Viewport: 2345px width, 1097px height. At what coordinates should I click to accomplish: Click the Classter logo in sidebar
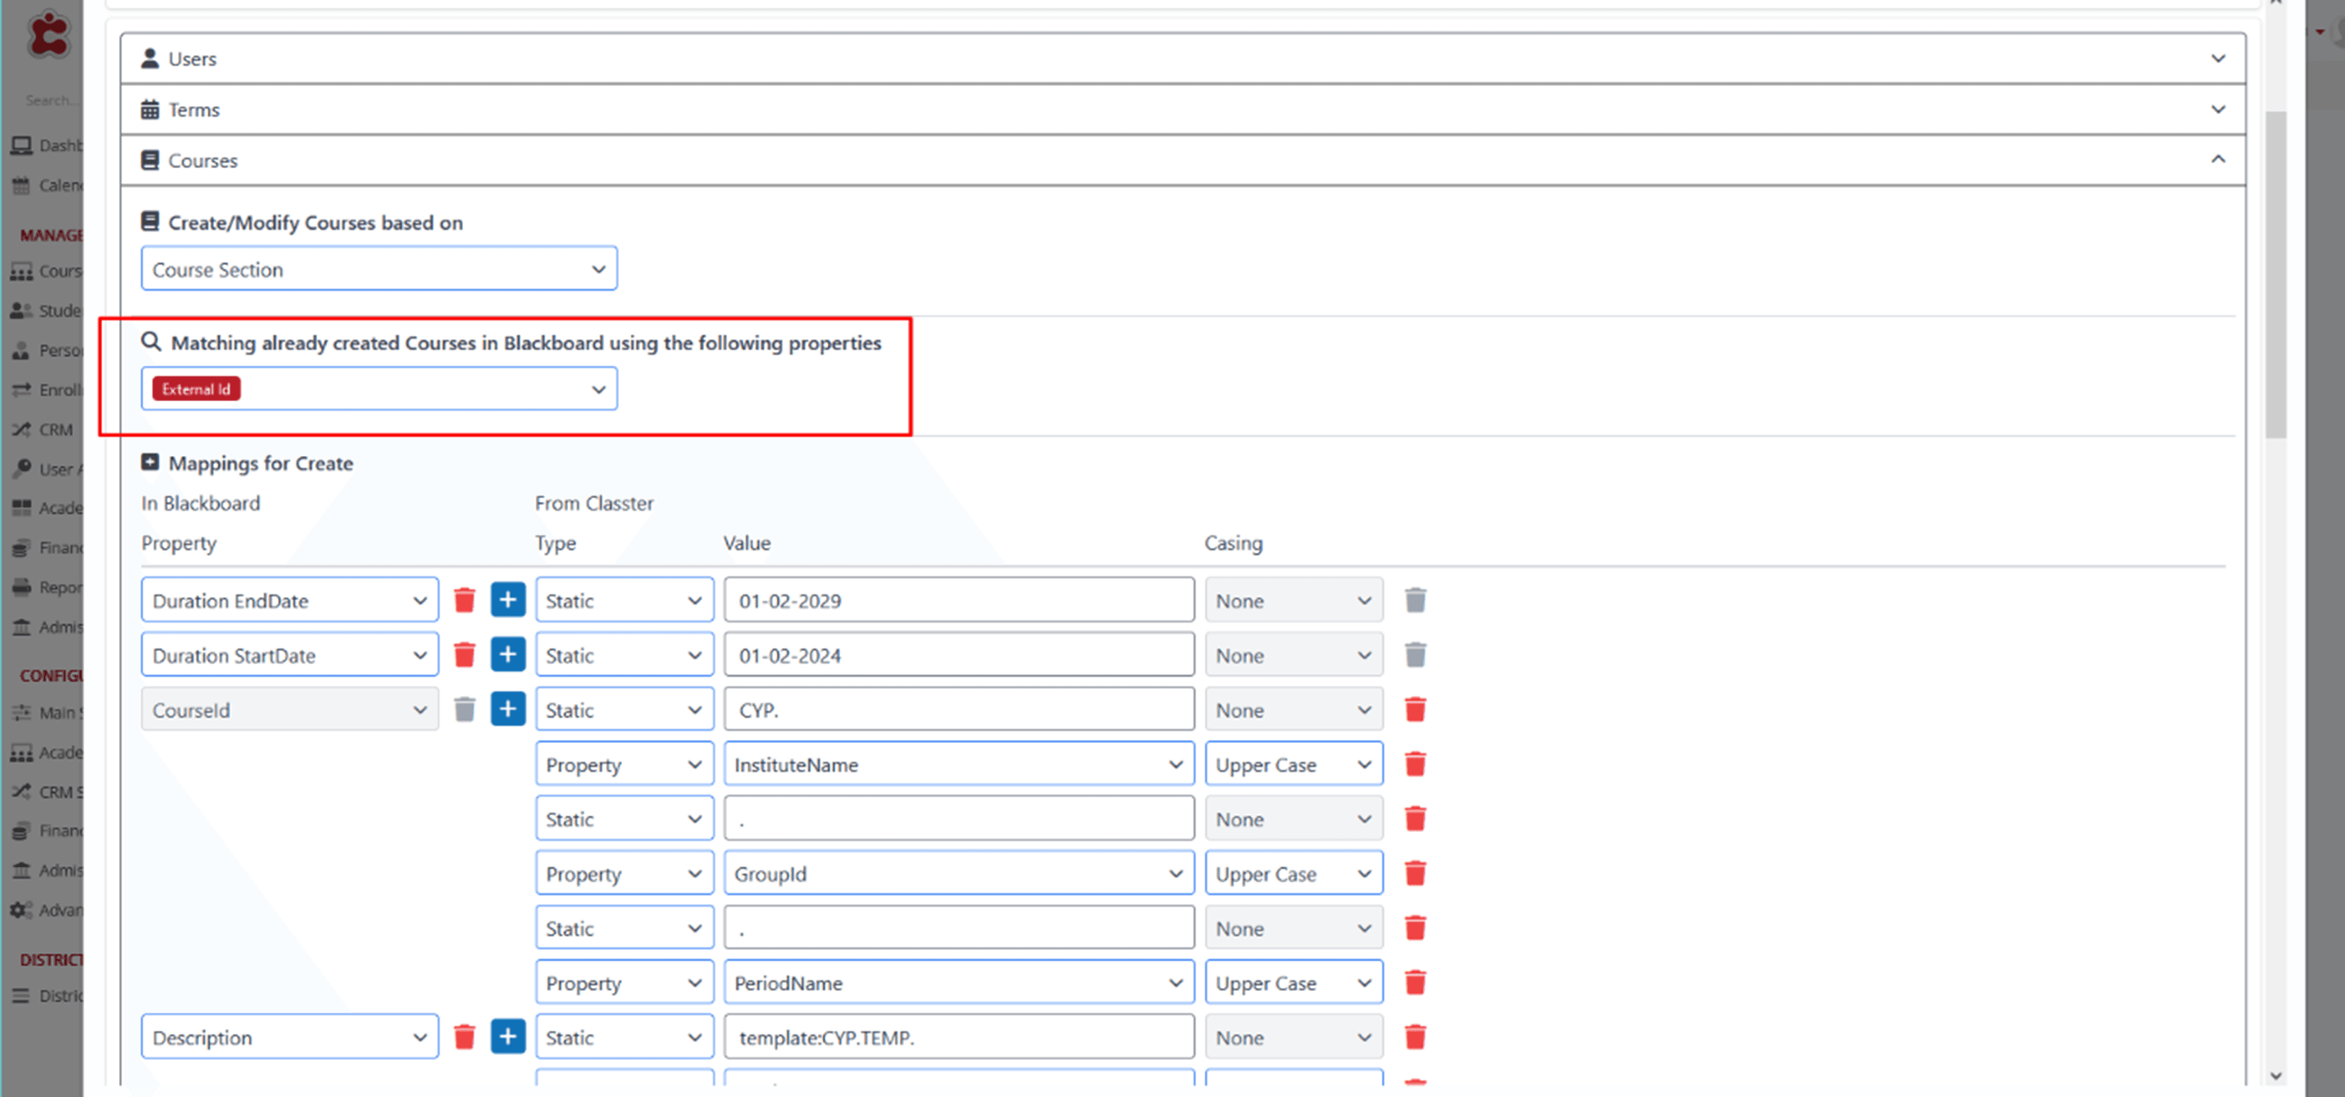click(48, 35)
